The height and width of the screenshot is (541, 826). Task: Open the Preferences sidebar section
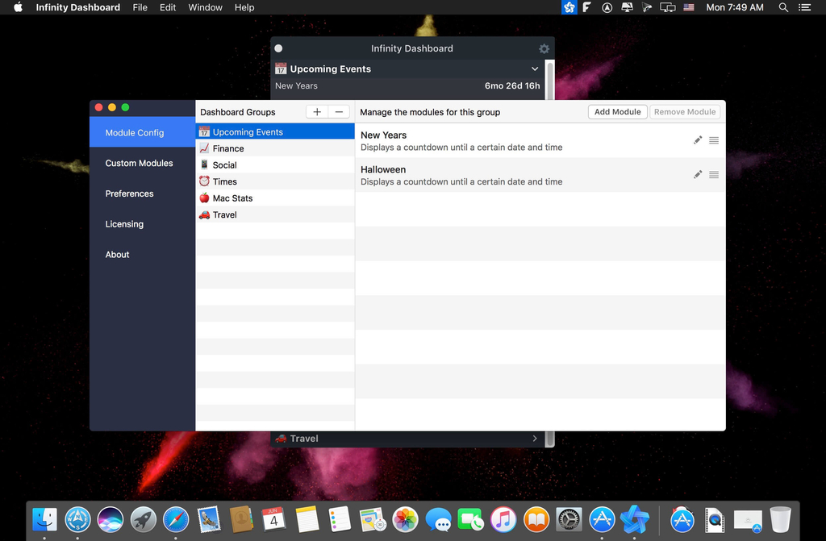(129, 194)
